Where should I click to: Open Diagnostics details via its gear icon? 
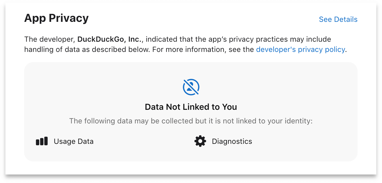200,141
